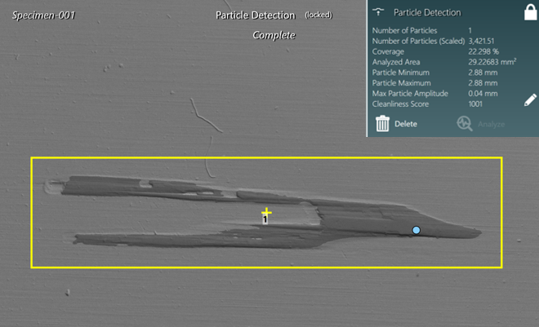Screen dimensions: 539x327
Task: Click the (locked) status text
Action: coord(318,15)
